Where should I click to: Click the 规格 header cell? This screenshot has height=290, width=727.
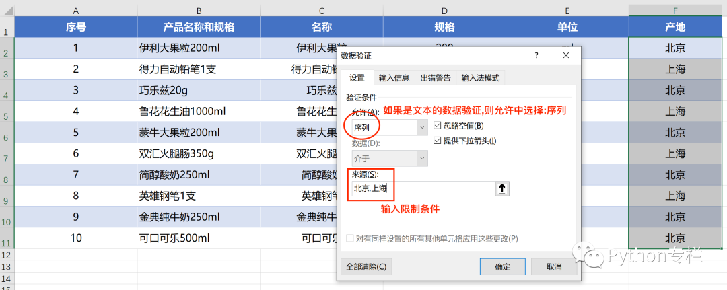tap(444, 27)
